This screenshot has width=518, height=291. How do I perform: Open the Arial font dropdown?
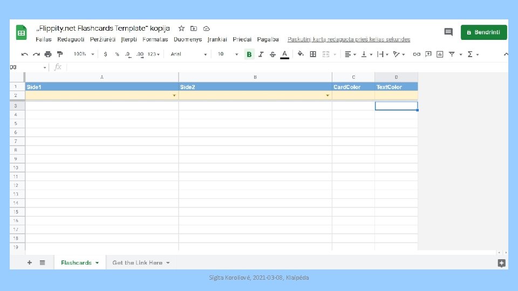(189, 54)
